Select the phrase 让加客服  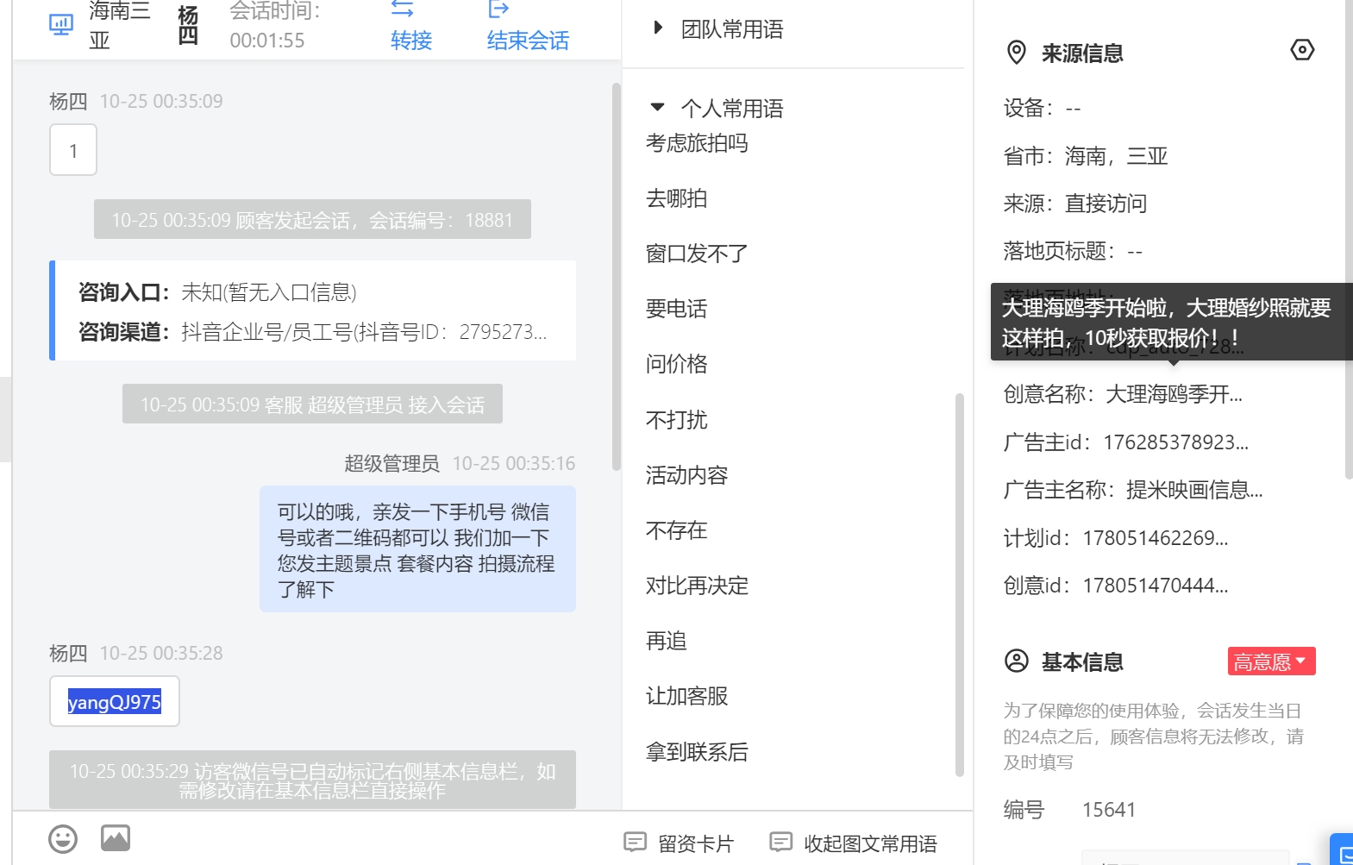[x=686, y=696]
